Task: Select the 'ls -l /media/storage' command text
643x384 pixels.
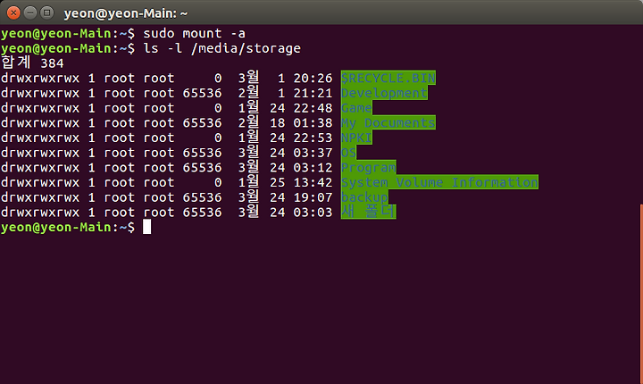Action: pyautogui.click(x=221, y=48)
